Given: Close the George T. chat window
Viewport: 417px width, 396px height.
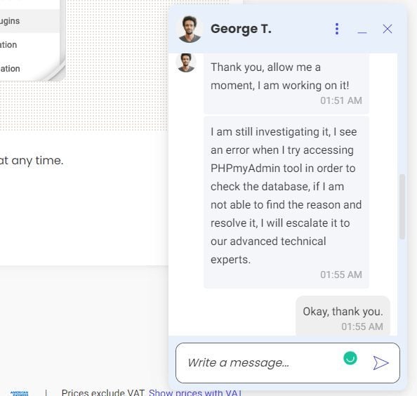Looking at the screenshot, I should (388, 29).
